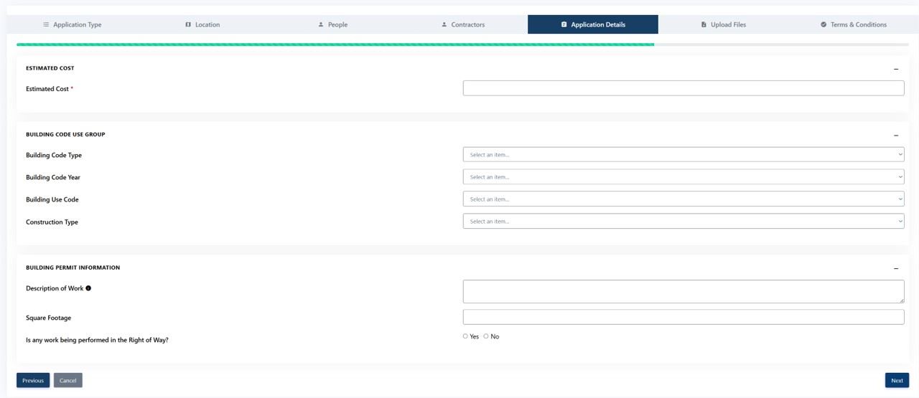Collapse the Building Code Use Group section
This screenshot has width=919, height=398.
896,135
